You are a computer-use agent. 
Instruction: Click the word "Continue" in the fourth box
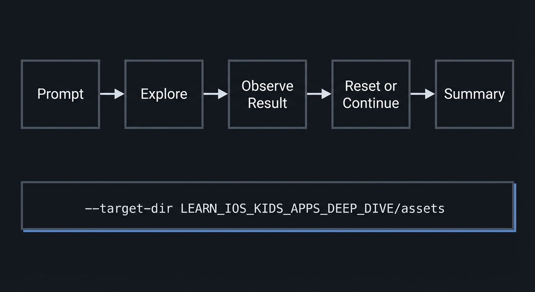371,103
